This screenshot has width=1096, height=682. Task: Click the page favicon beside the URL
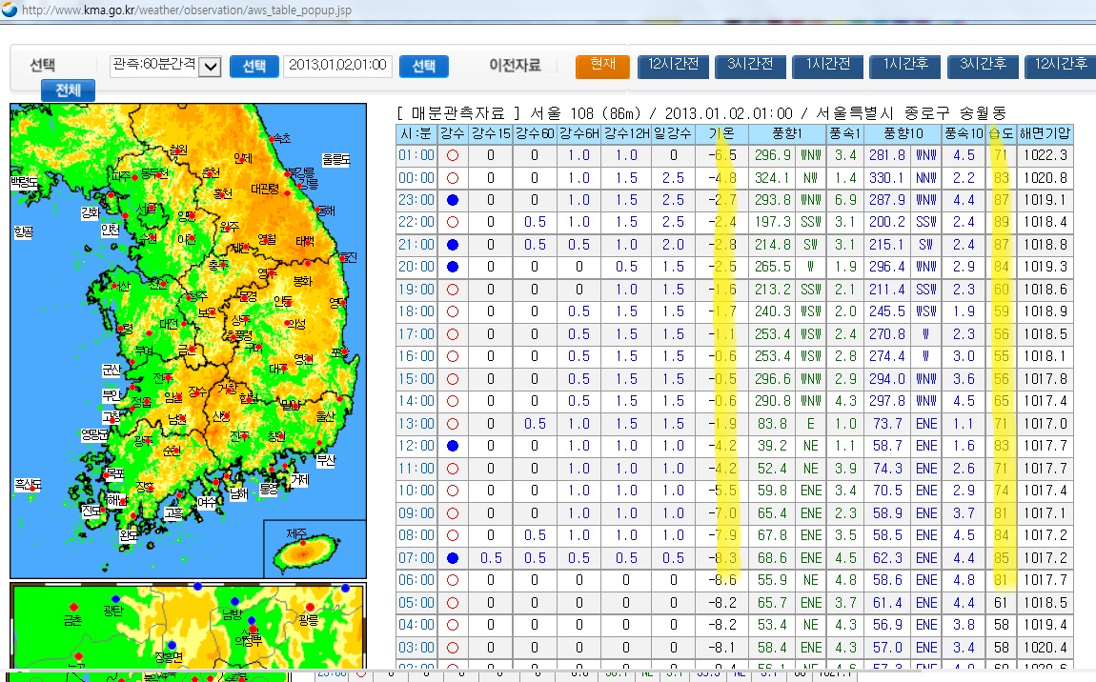(x=10, y=10)
